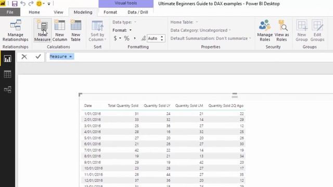Screen dimensions: 333x187
Task: Create a New Measure
Action: pyautogui.click(x=43, y=31)
